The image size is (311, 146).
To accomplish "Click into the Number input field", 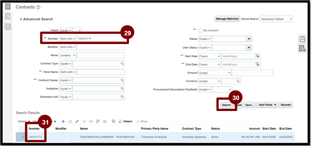I will 101,39.
